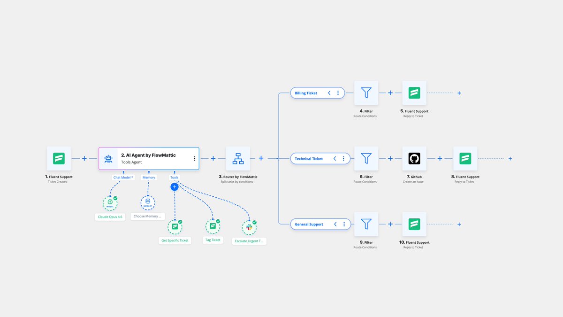The image size is (563, 317).
Task: Add step at end of Billing route
Action: tap(459, 93)
